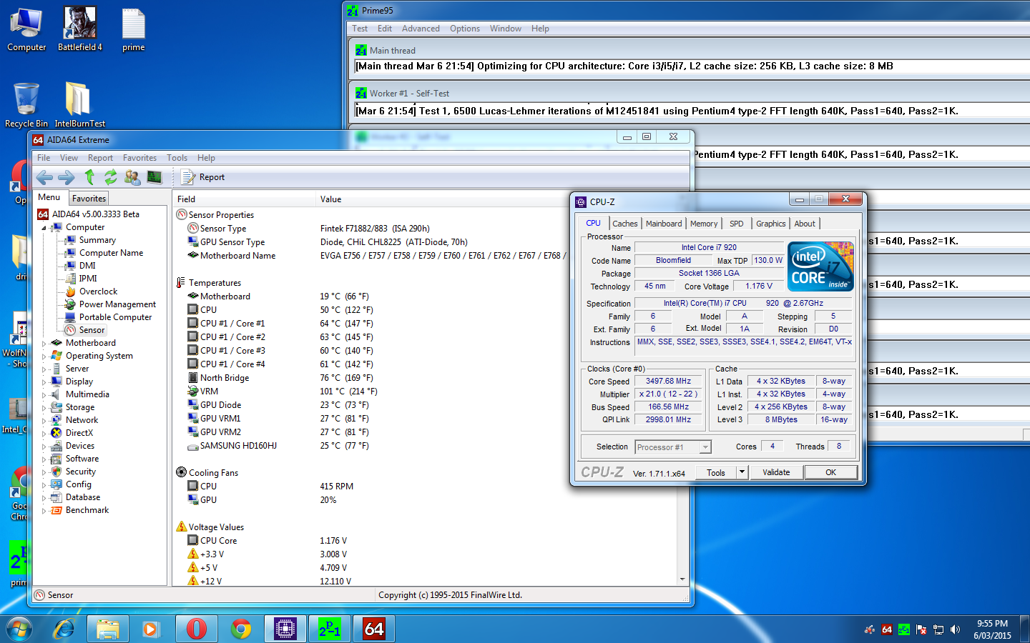Expand the Motherboard tree node

tap(44, 344)
